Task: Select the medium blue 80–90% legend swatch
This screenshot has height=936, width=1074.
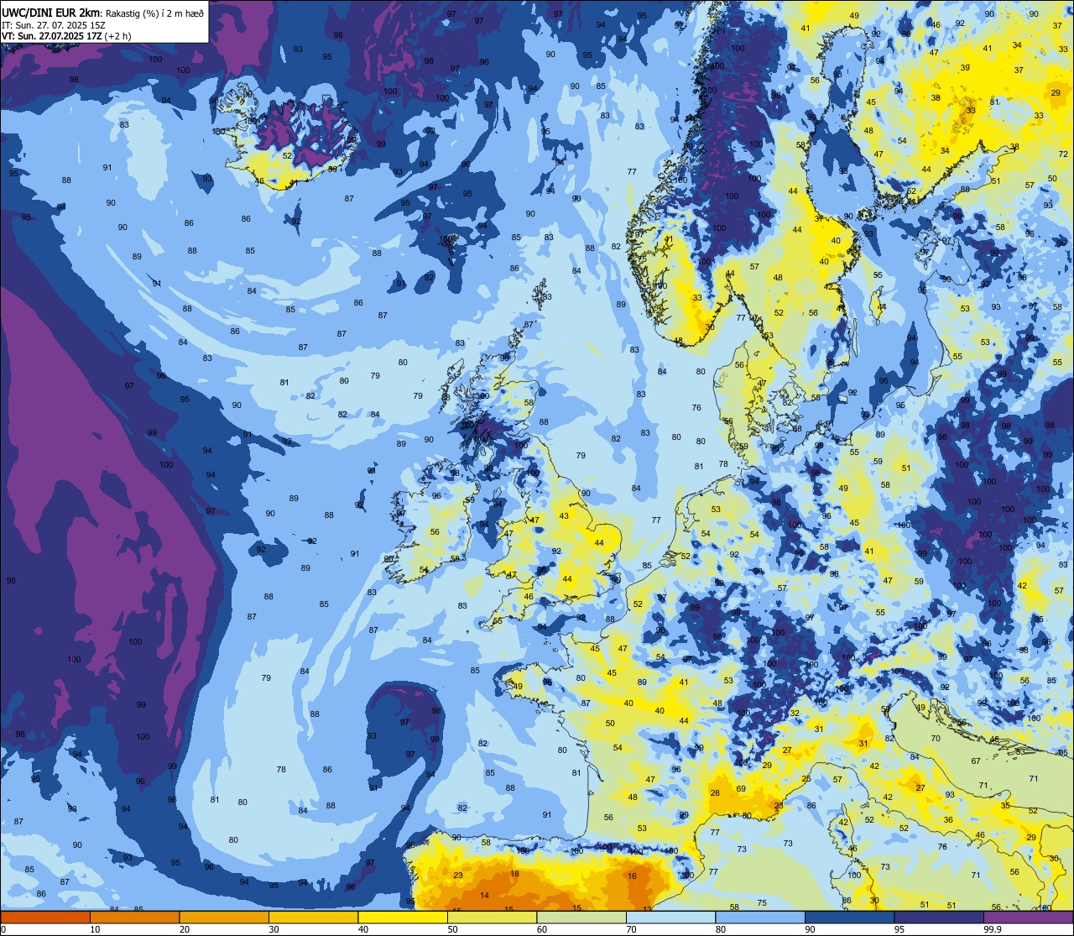Action: (760, 918)
